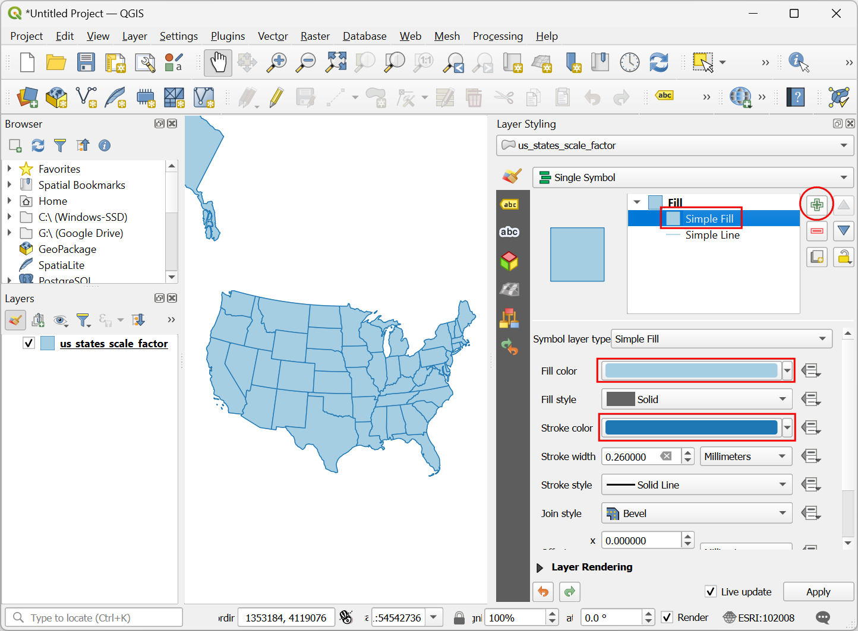Expand the Layer Rendering section
This screenshot has width=858, height=631.
(540, 567)
